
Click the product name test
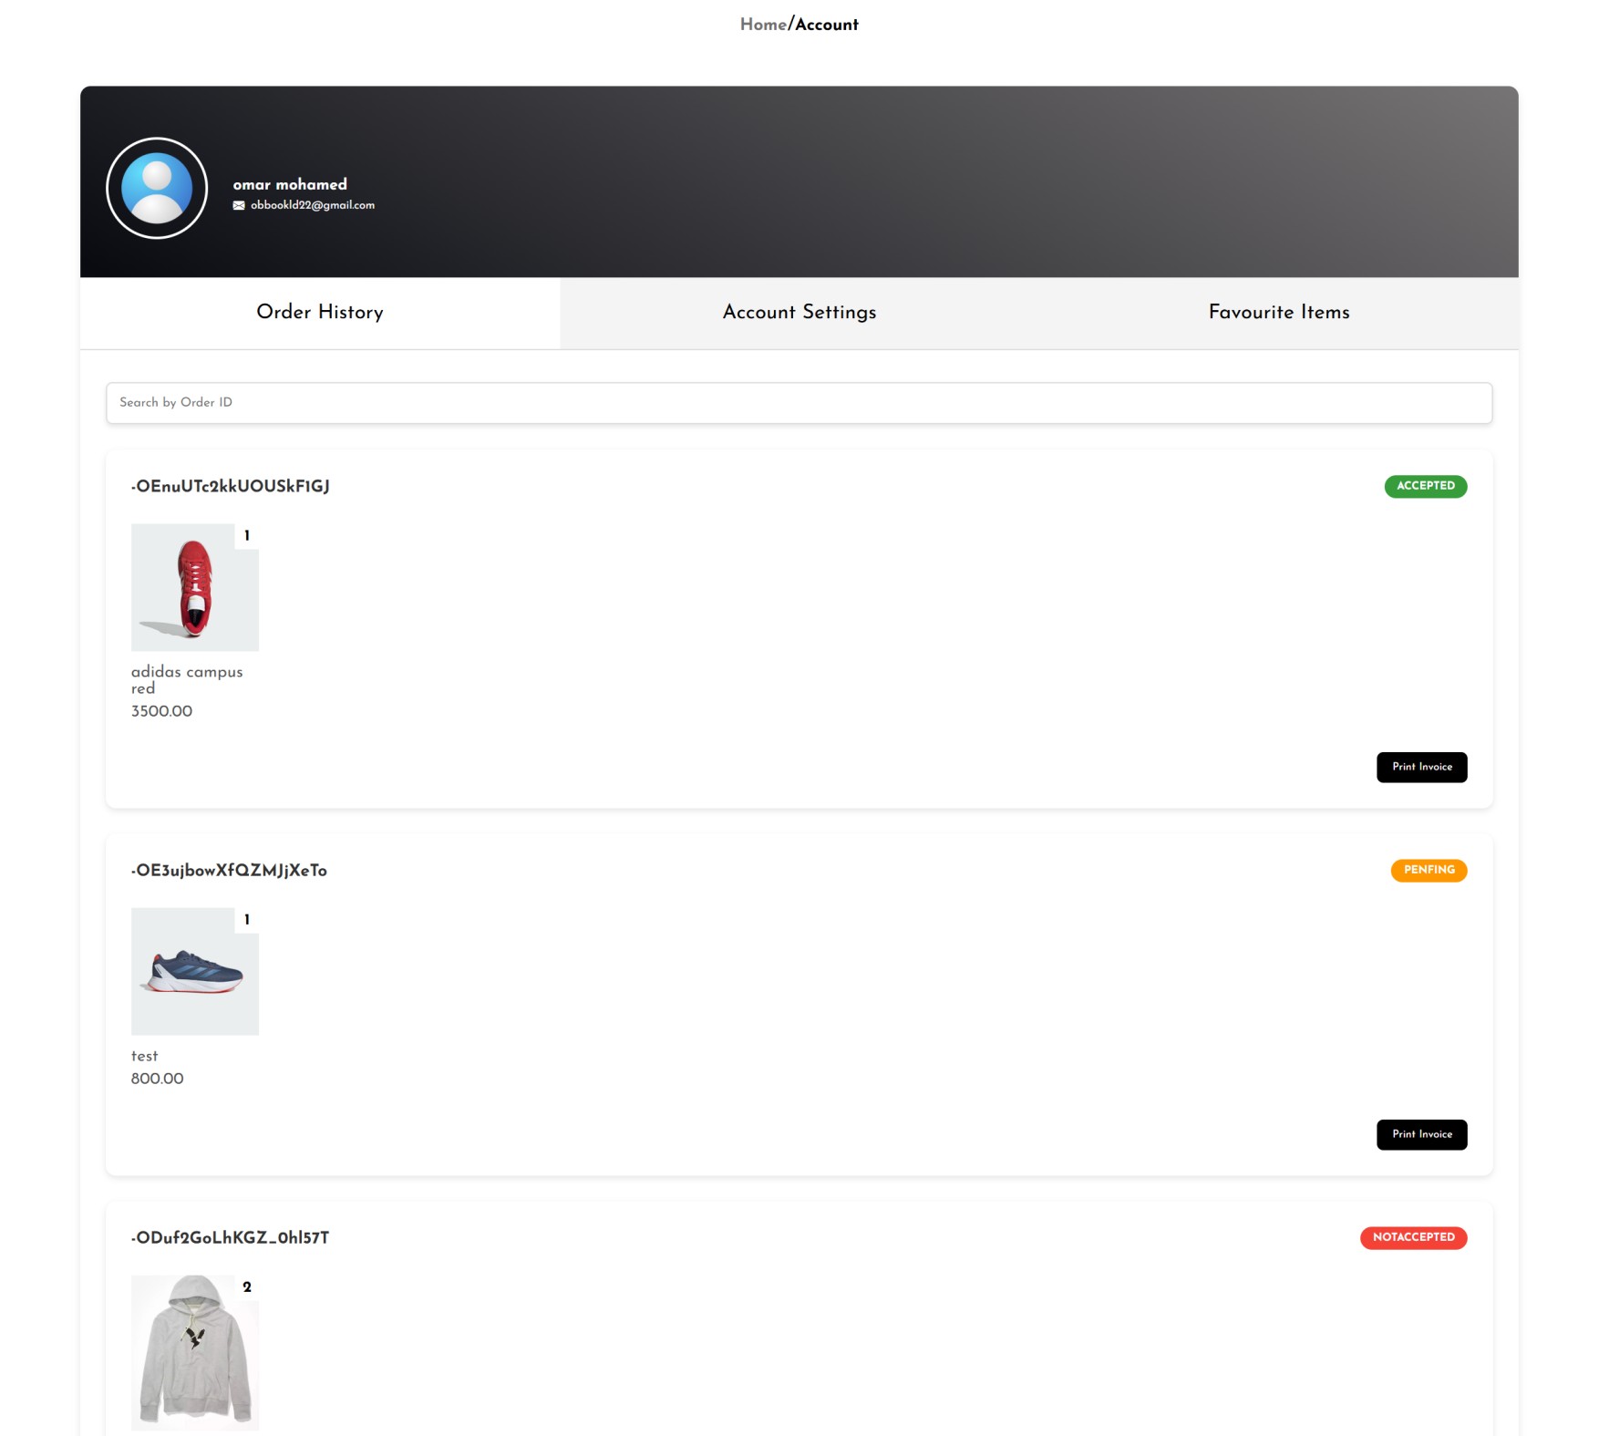[x=144, y=1056]
